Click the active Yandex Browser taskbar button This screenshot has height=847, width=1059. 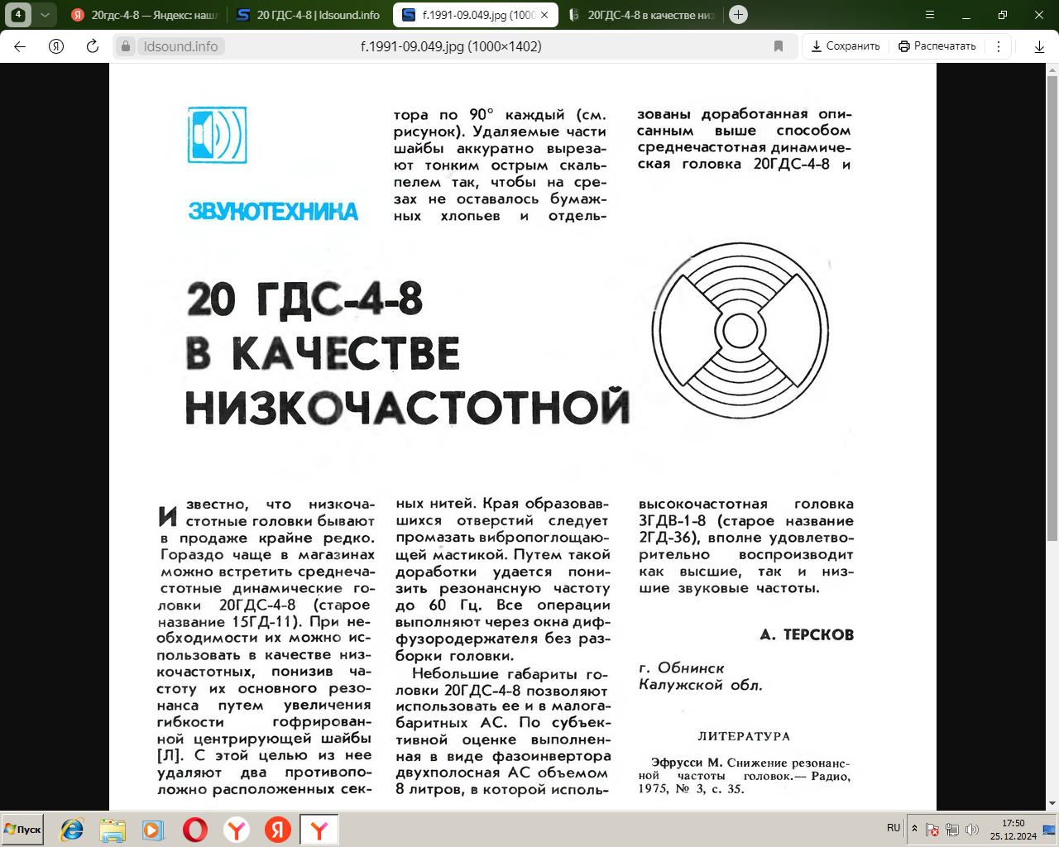[x=319, y=830]
